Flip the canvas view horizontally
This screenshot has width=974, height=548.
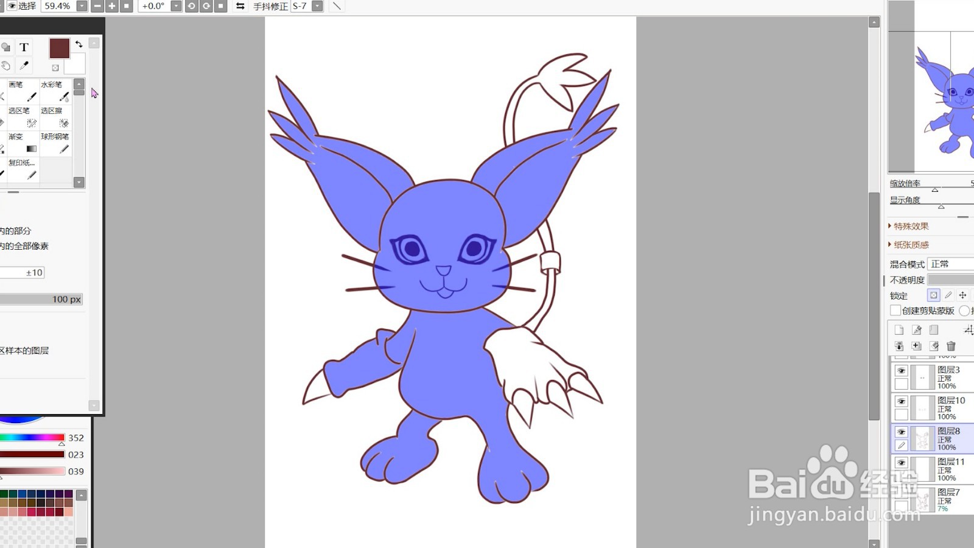point(240,6)
